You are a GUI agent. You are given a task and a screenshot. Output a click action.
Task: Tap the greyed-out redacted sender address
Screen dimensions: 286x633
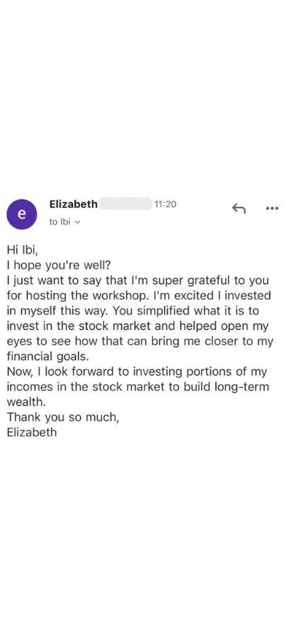[125, 204]
